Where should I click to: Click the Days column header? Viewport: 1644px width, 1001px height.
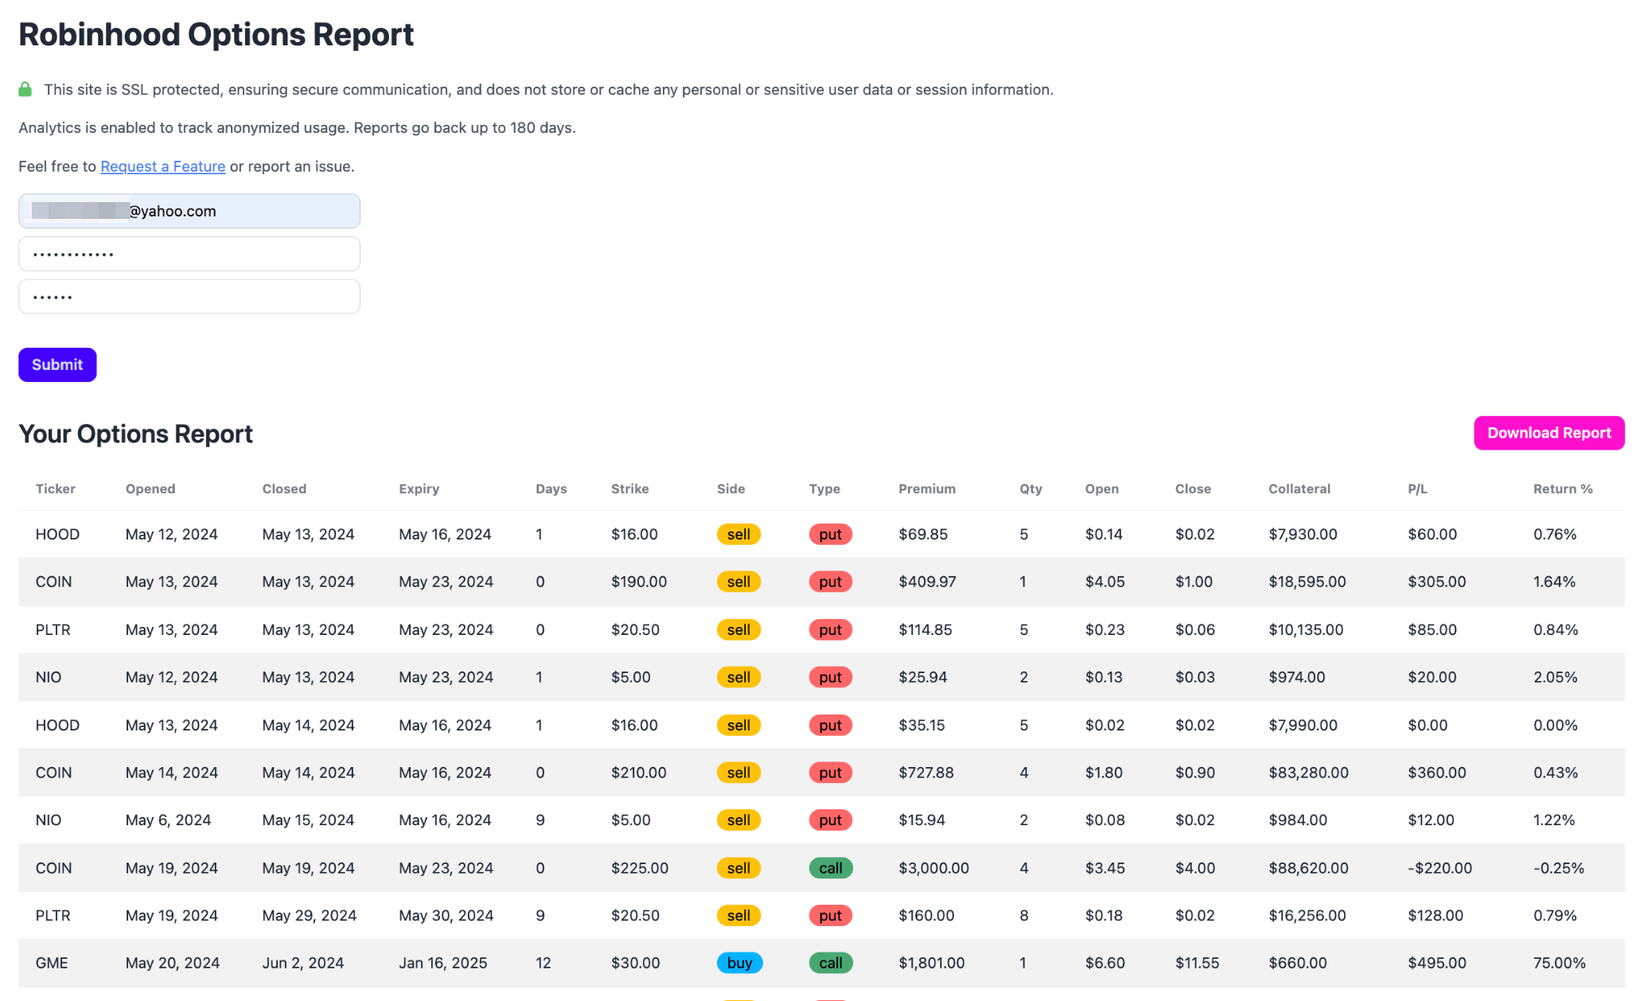(551, 489)
